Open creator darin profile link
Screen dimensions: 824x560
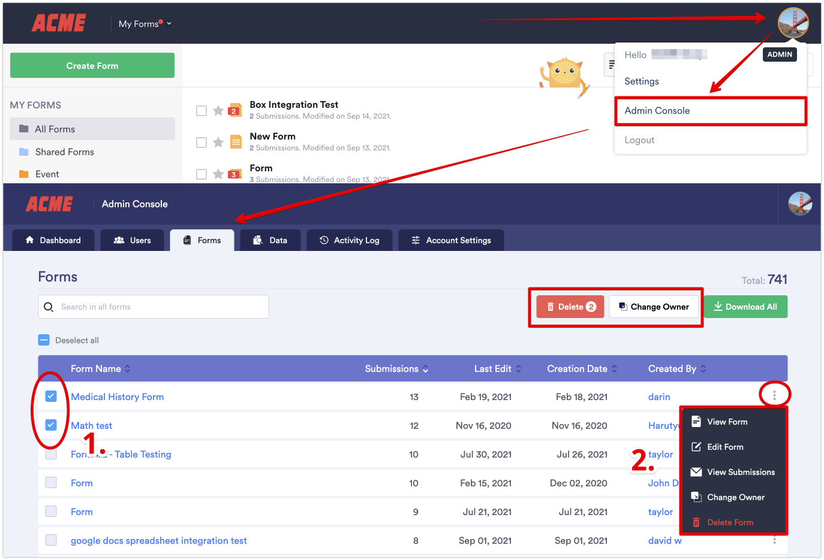click(x=659, y=397)
